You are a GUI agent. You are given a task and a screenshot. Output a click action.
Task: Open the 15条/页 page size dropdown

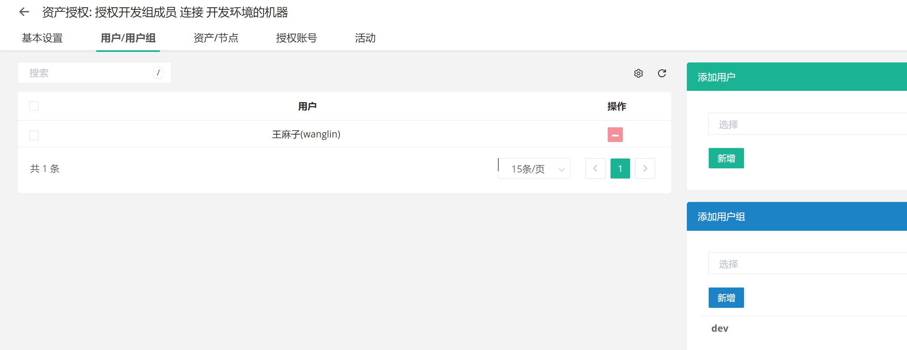tap(534, 169)
